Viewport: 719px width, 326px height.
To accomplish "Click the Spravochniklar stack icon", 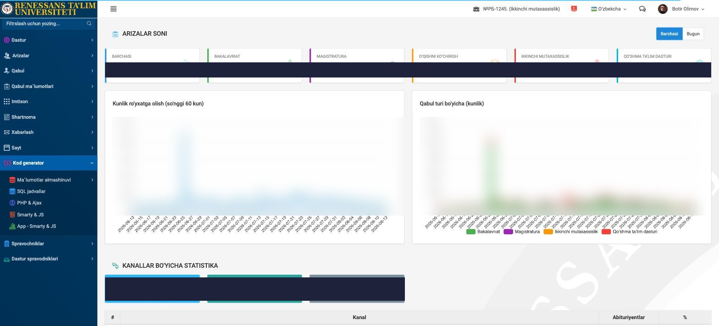I will (x=6, y=243).
